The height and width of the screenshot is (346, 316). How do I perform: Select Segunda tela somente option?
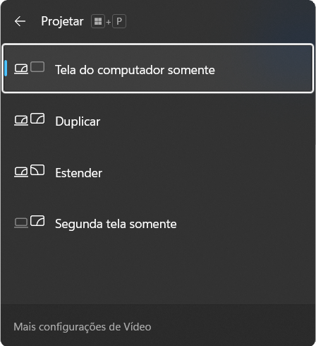point(158,224)
